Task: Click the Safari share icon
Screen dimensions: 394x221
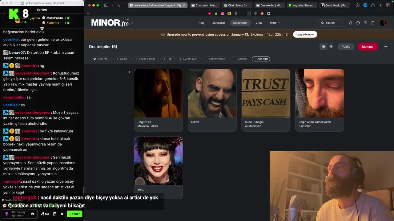Action: pyautogui.click(x=373, y=5)
